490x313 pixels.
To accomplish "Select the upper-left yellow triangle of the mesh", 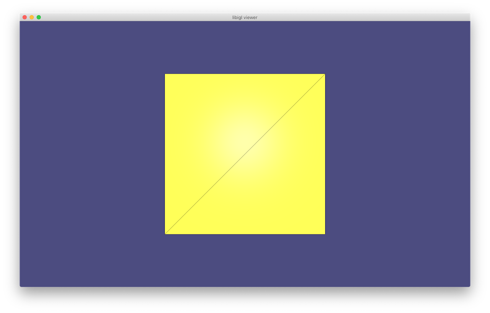I will (x=218, y=127).
